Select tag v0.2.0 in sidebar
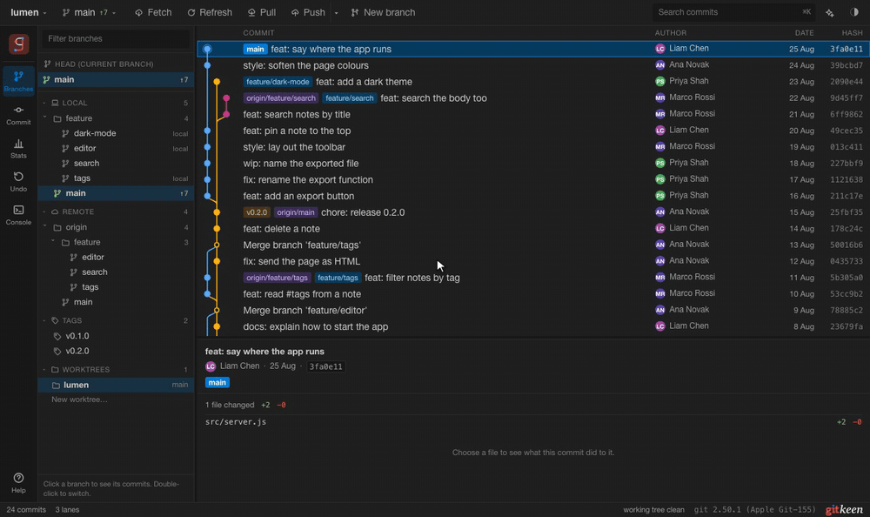The width and height of the screenshot is (870, 517). pyautogui.click(x=116, y=351)
